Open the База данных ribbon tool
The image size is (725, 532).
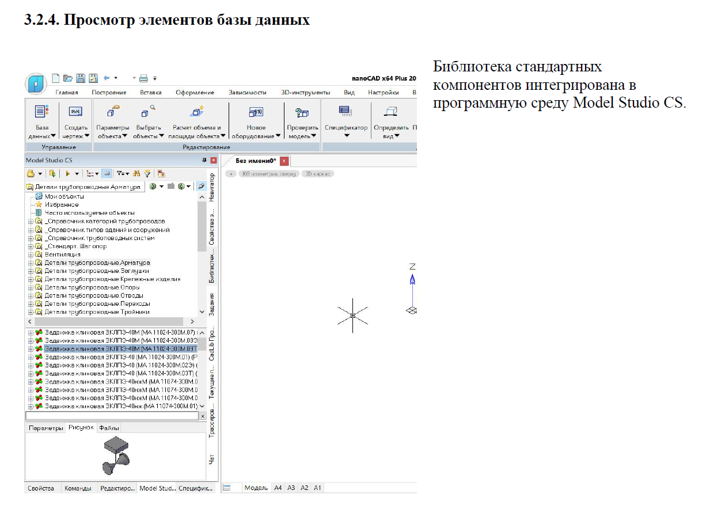click(42, 121)
